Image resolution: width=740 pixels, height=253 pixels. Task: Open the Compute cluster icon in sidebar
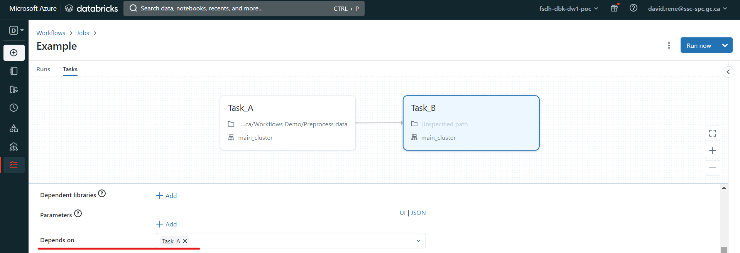[14, 147]
